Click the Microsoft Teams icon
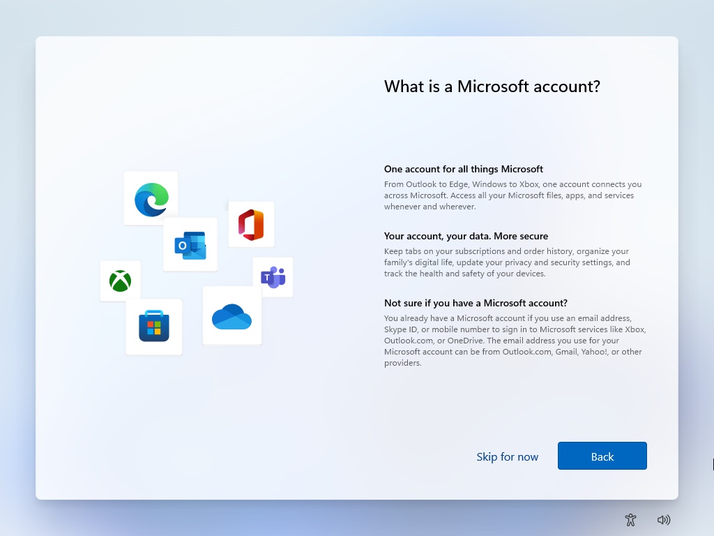 tap(273, 277)
